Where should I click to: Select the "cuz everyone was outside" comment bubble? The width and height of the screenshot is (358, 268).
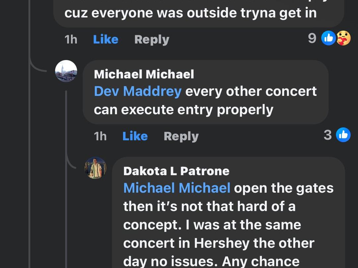pos(190,13)
